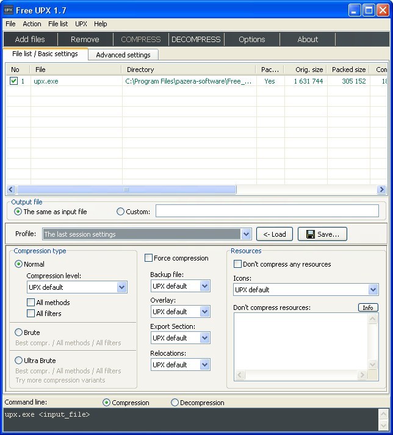Sort by the No column header
The width and height of the screenshot is (393, 435).
(x=18, y=70)
